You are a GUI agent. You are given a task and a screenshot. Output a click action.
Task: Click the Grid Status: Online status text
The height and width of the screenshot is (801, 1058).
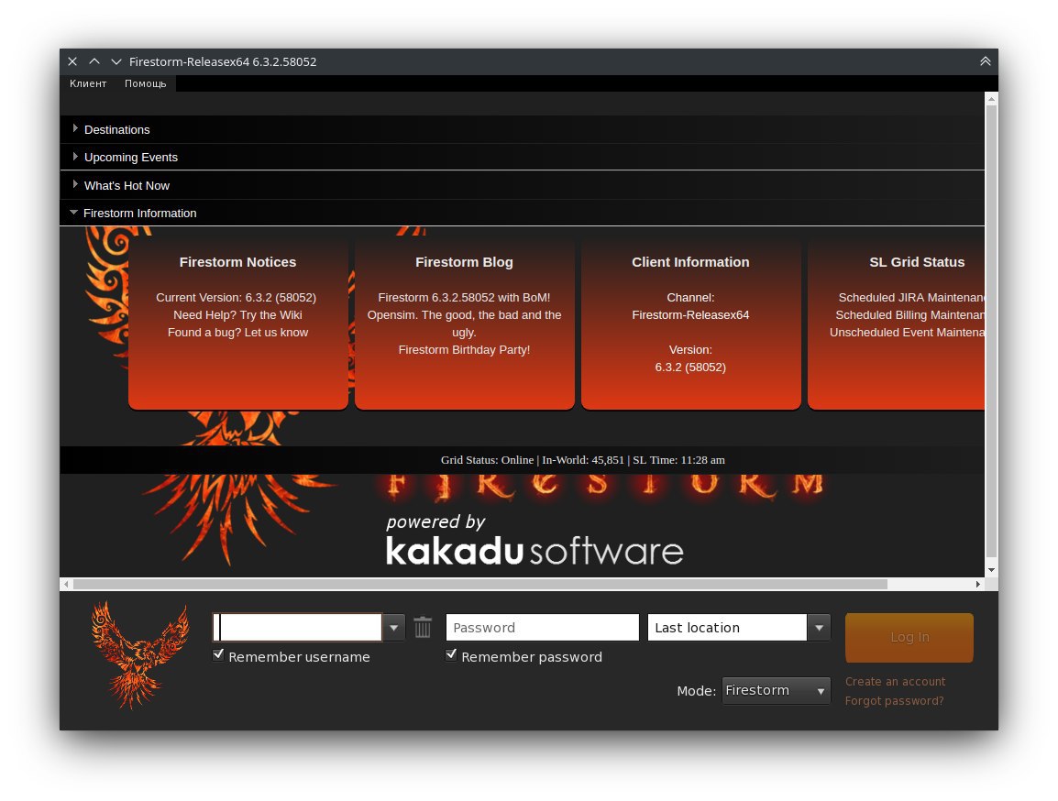[x=487, y=460]
